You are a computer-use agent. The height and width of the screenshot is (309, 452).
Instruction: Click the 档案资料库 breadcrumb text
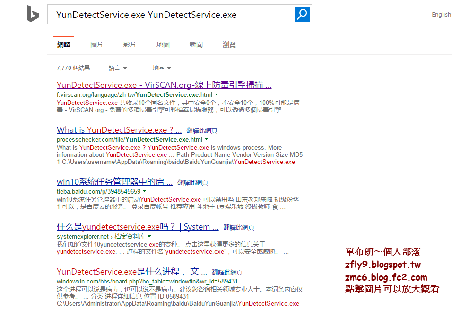[x=130, y=236]
